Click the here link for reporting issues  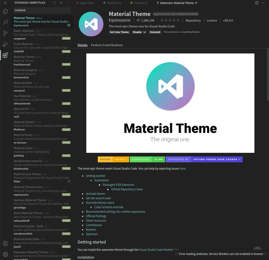tap(182, 168)
